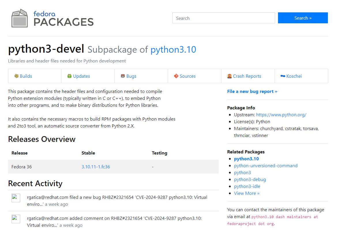The height and width of the screenshot is (242, 342).
Task: Click the Testing column dash for Fedora 36
Action: click(x=153, y=167)
